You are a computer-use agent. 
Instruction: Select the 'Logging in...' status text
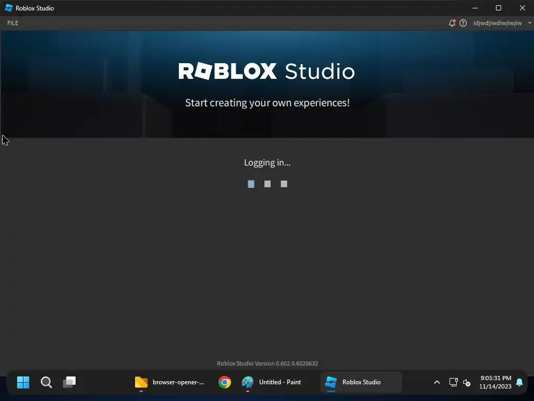pos(267,163)
